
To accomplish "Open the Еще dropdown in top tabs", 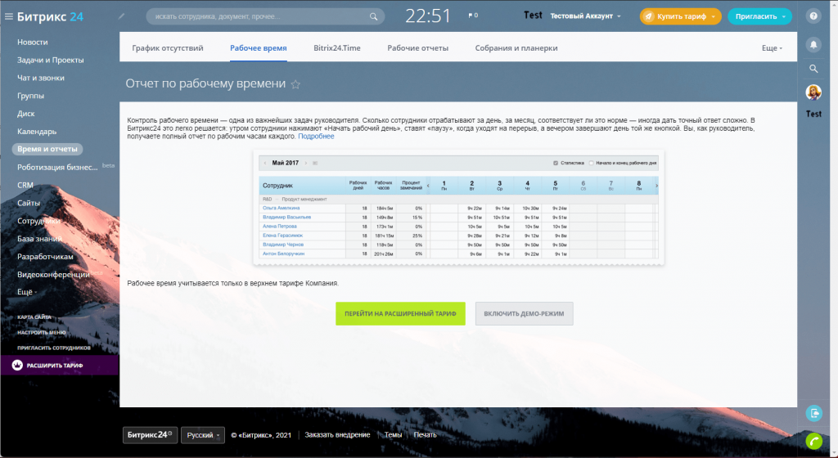I will click(772, 48).
